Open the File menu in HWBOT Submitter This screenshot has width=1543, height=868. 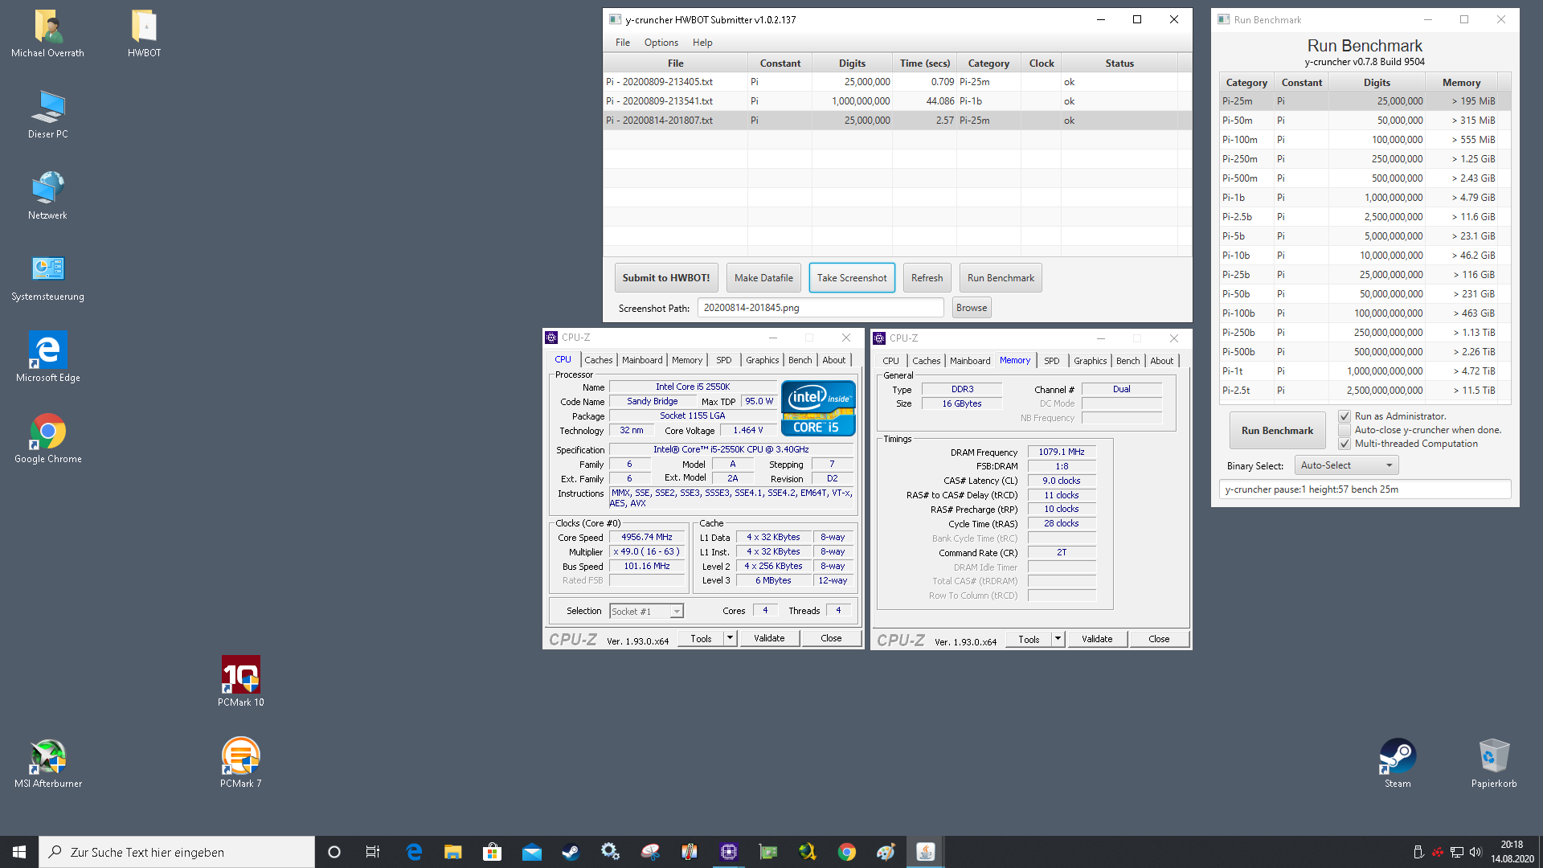(x=623, y=43)
